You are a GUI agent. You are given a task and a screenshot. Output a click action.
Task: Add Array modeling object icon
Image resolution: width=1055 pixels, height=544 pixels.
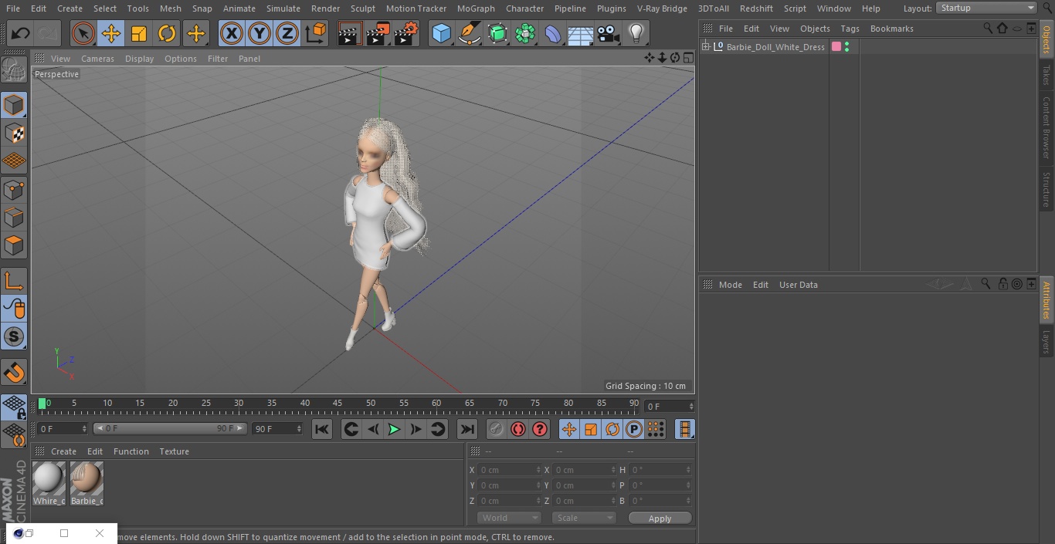click(x=525, y=33)
